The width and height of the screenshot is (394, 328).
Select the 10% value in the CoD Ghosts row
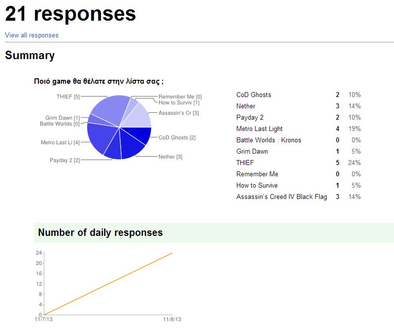(355, 95)
